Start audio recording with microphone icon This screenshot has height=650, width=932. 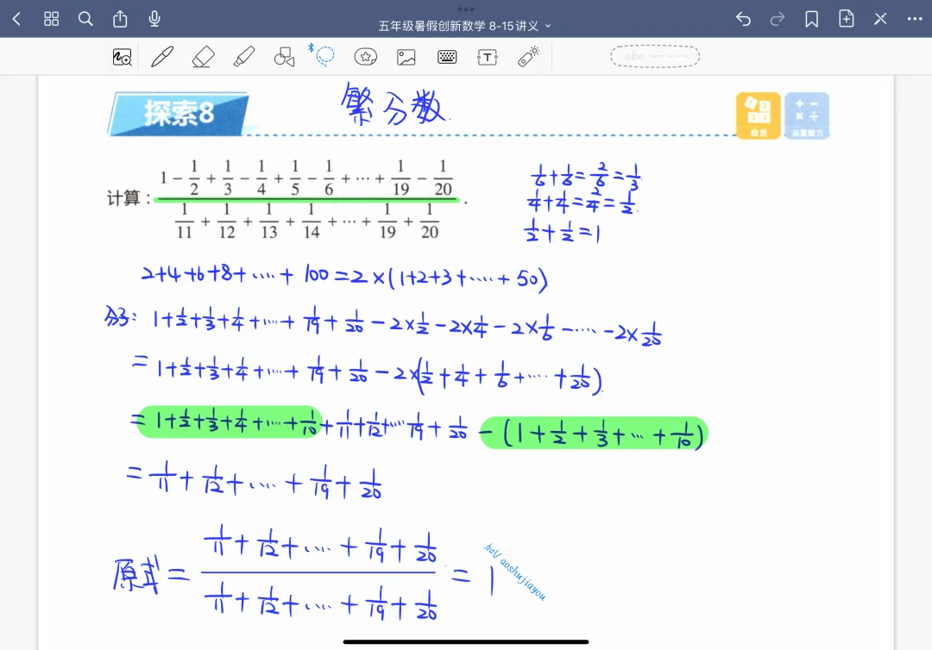click(x=154, y=19)
